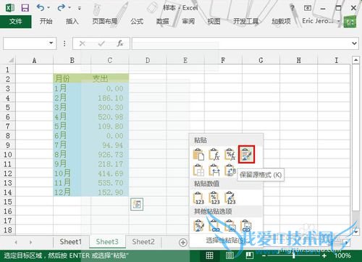The height and width of the screenshot is (262, 362).
Task: Undo the last action
Action: coord(40,8)
